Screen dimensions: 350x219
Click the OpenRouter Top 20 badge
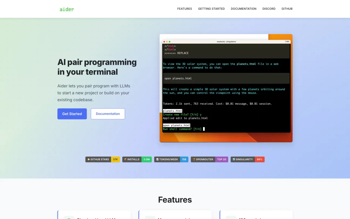[210, 159]
